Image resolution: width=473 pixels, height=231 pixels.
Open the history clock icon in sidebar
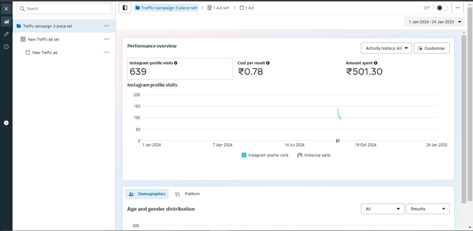pyautogui.click(x=6, y=46)
